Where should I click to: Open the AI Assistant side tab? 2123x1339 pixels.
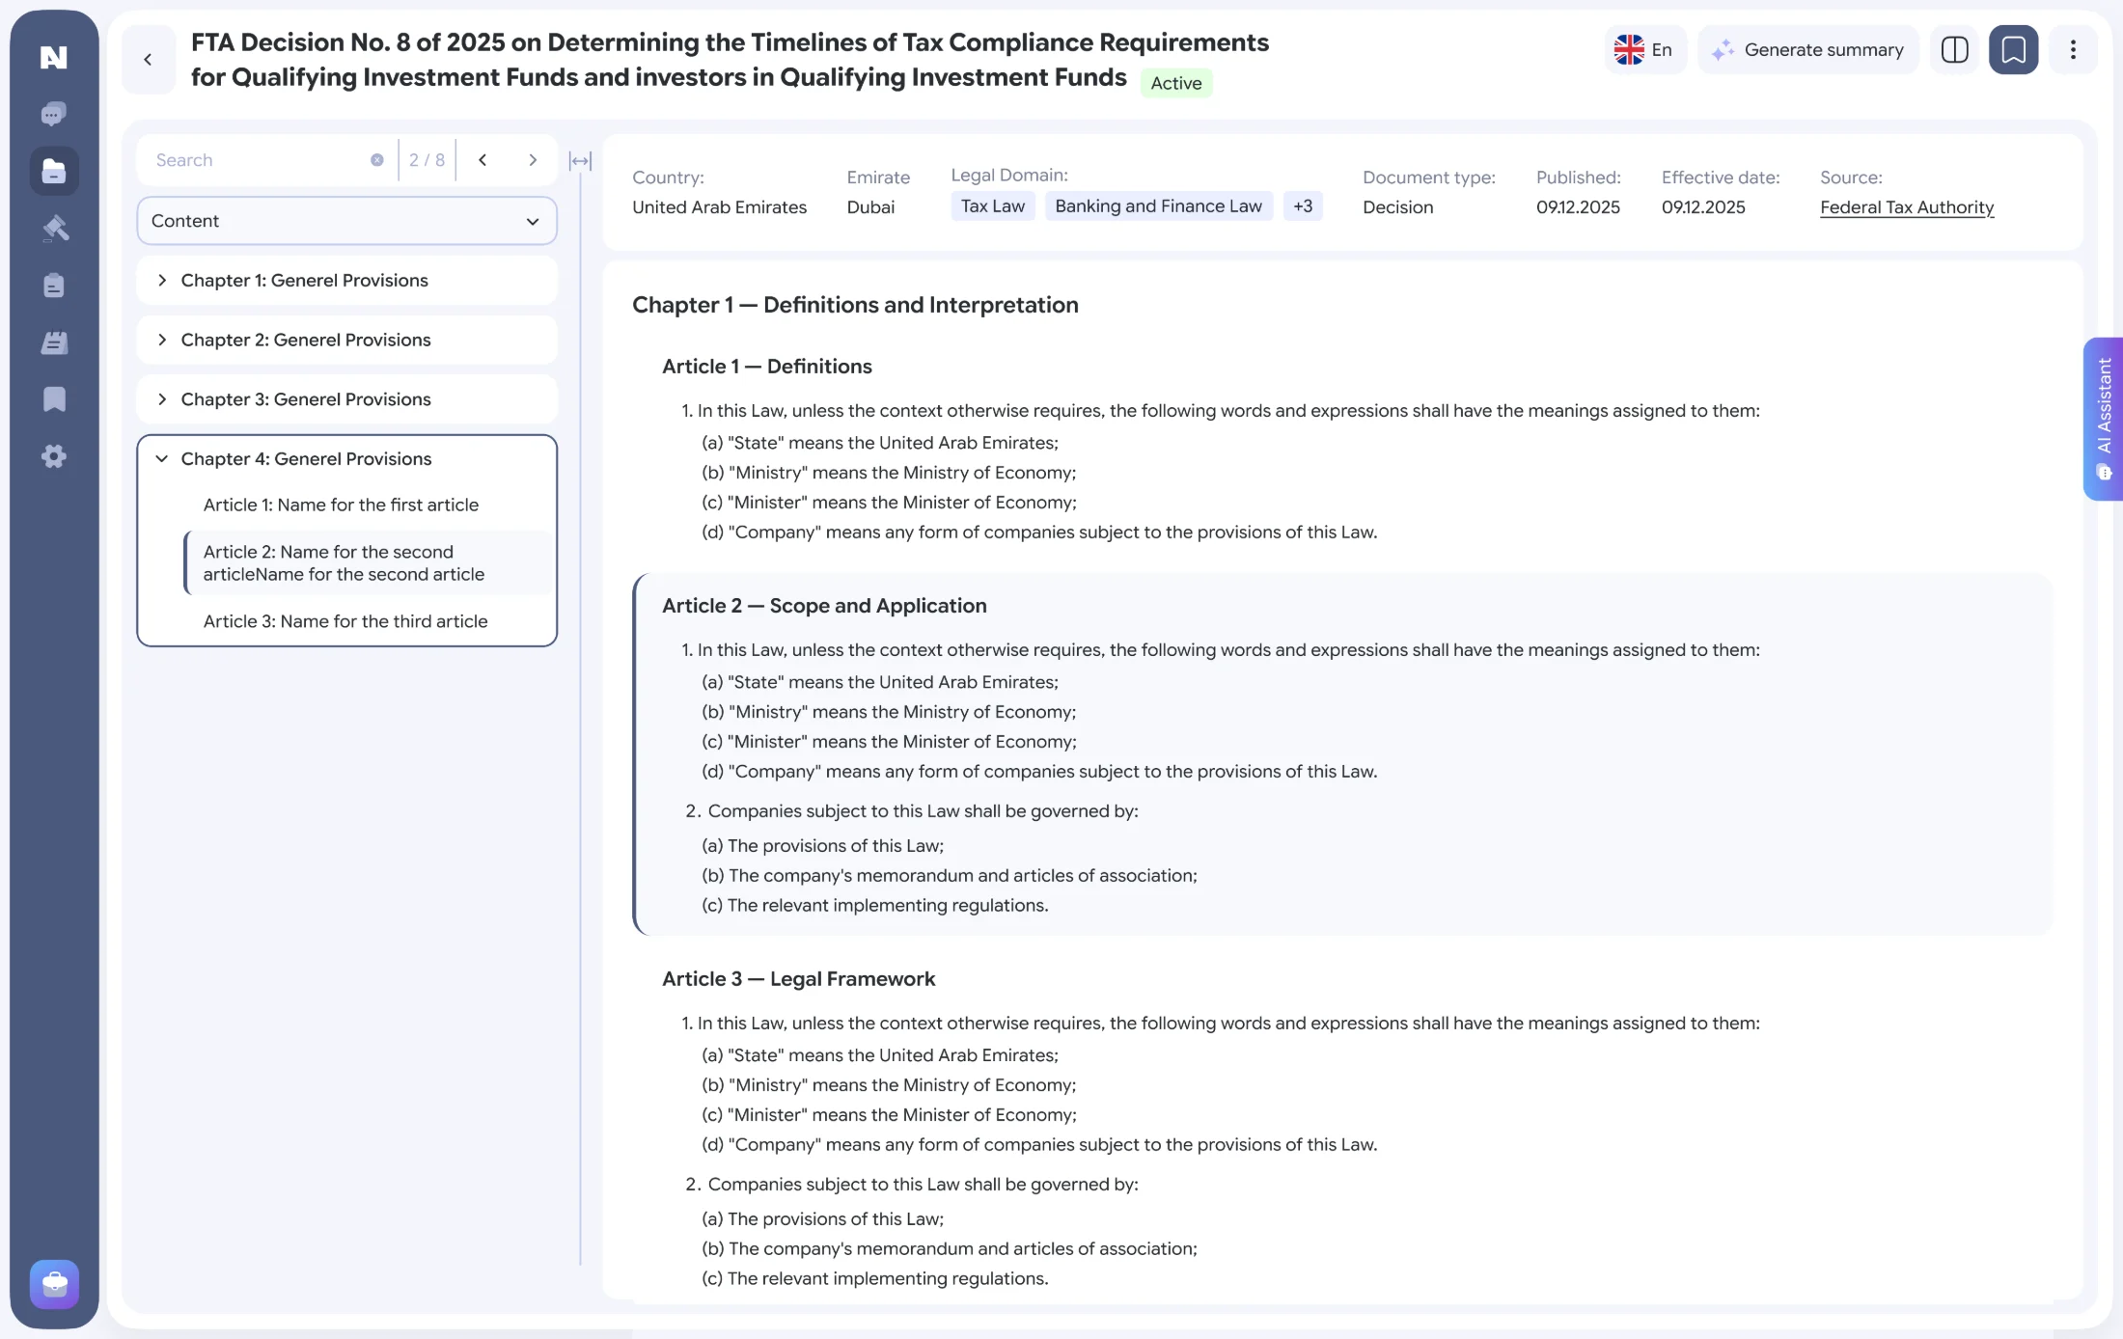2104,419
